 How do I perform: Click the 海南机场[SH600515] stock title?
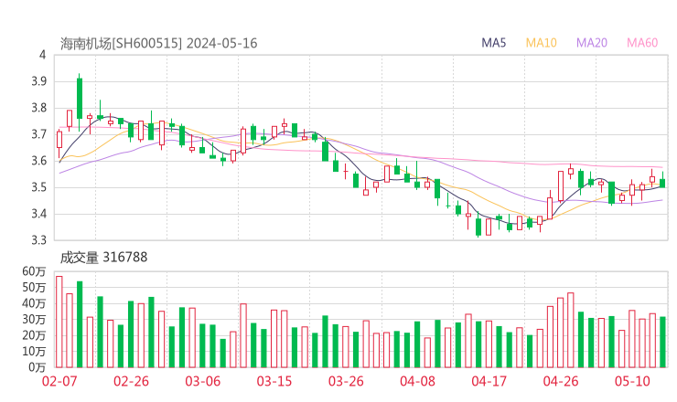(x=121, y=43)
